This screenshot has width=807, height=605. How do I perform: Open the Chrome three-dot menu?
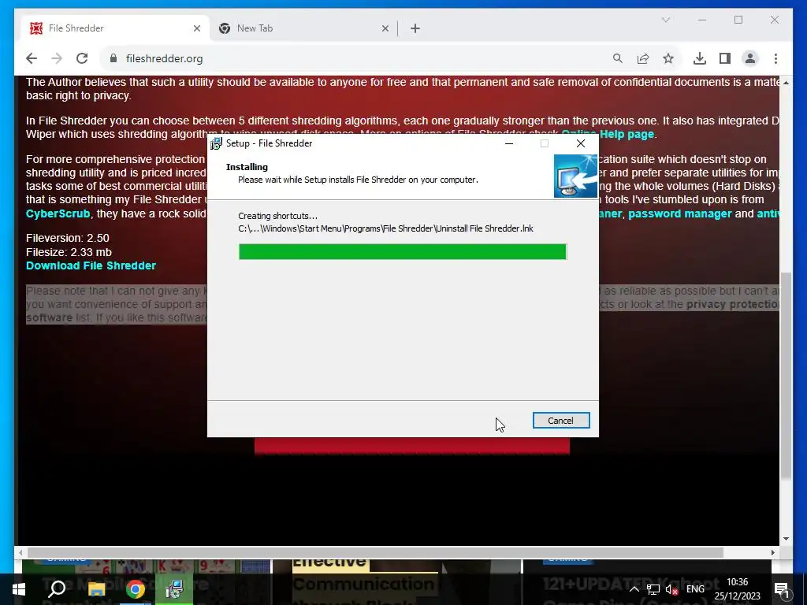coord(775,58)
